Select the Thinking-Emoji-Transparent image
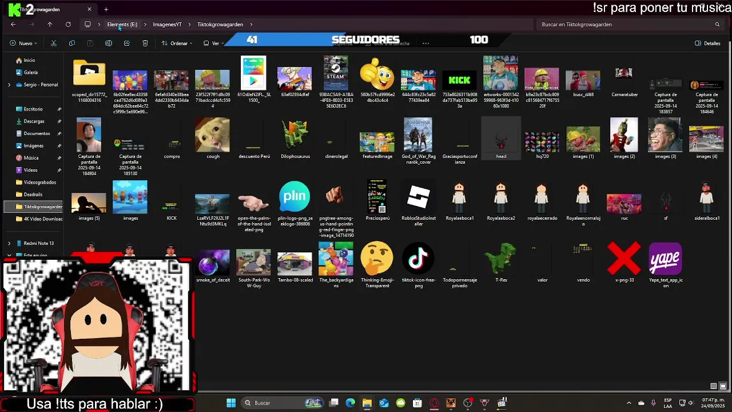Image resolution: width=732 pixels, height=412 pixels. (x=377, y=266)
